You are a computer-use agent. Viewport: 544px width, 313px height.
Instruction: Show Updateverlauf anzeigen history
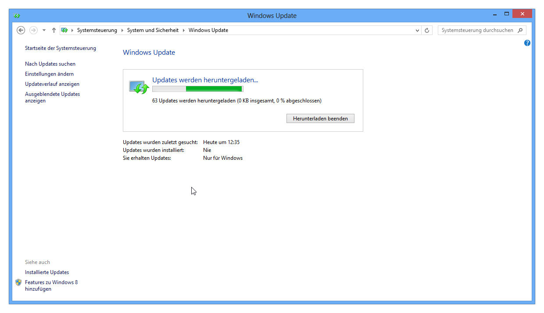pyautogui.click(x=52, y=84)
